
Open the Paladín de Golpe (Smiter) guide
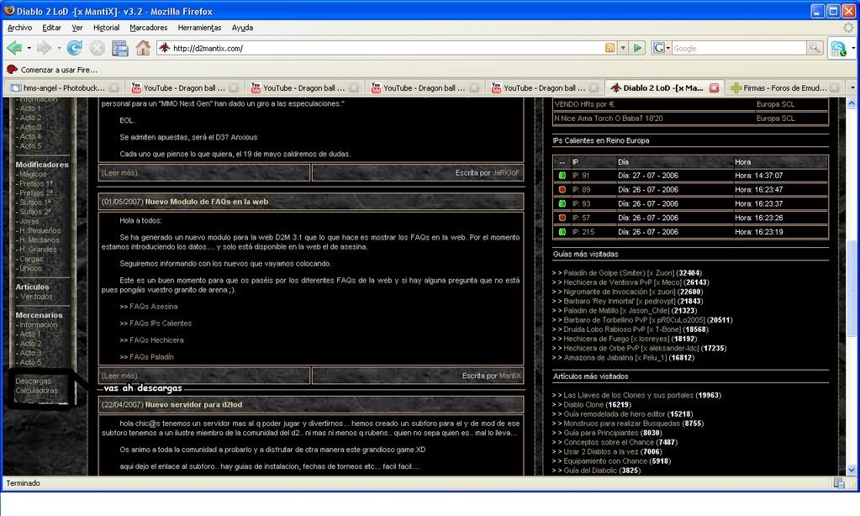[619, 272]
